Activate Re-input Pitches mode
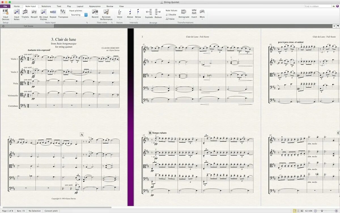This screenshot has height=213, width=340. click(x=44, y=14)
